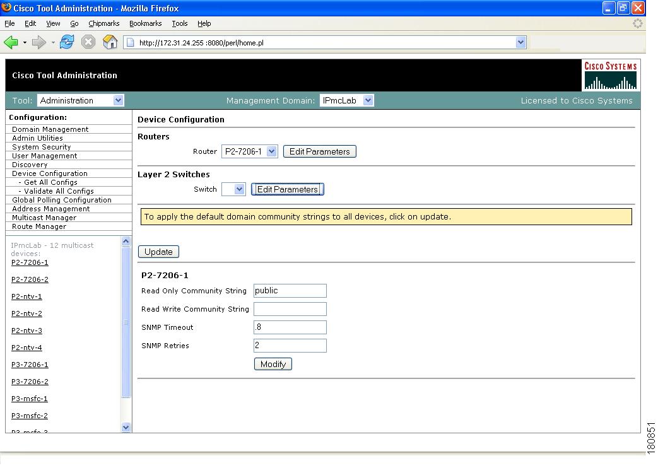
Task: Click device link P3-msfc-2
Action: pos(30,416)
